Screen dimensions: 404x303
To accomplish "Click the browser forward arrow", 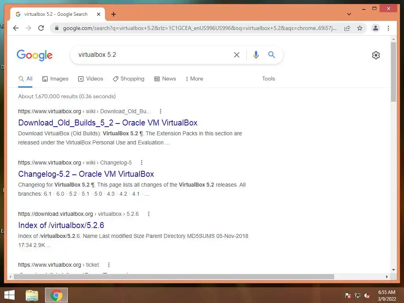I will 28,28.
